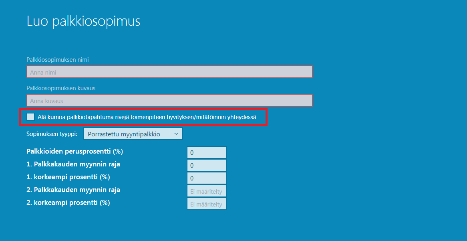Click the Palkkioiden perusprosentti (%) value field
This screenshot has width=467, height=241.
[206, 153]
